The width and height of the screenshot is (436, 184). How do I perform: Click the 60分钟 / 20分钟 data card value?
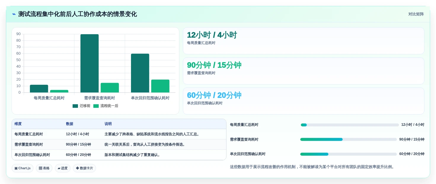pos(214,95)
